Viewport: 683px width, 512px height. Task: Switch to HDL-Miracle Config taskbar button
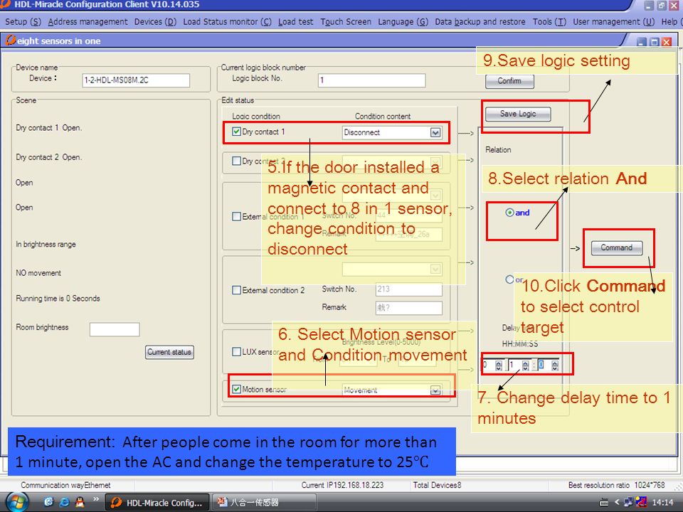pos(157,503)
